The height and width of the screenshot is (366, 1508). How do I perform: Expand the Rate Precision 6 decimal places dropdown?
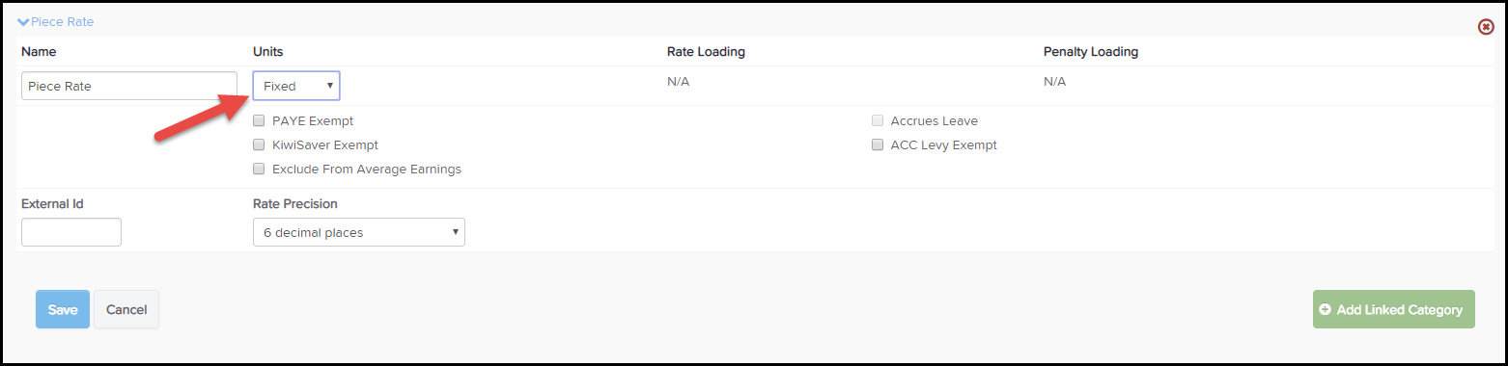tap(359, 232)
